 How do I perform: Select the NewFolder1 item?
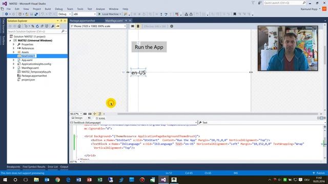(28, 56)
